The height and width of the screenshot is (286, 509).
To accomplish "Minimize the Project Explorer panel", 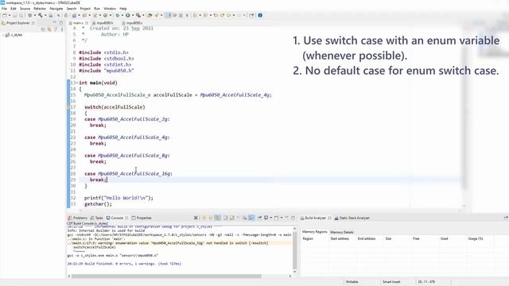I will pos(55,23).
